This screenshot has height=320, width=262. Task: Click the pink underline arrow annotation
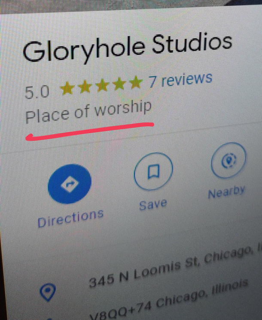click(90, 132)
